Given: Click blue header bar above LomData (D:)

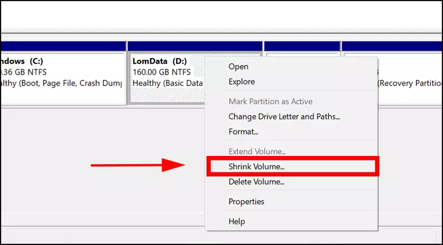Looking at the screenshot, I should (x=195, y=46).
